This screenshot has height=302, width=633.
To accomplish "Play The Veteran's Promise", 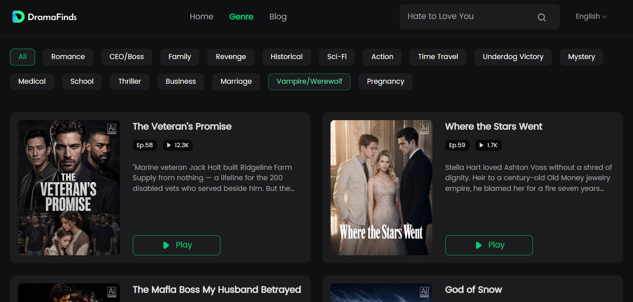I will [177, 245].
